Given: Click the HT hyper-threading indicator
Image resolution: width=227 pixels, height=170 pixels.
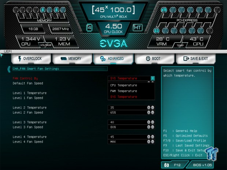Looking at the screenshot, I should [x=138, y=27].
